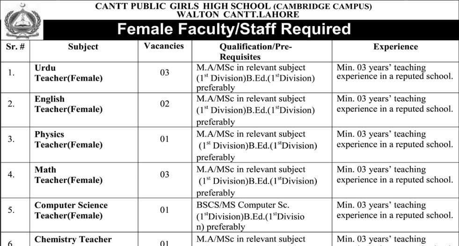Select the Computer Science Teacher(Female) cell
Image resolution: width=459 pixels, height=246 pixels.
(x=71, y=210)
